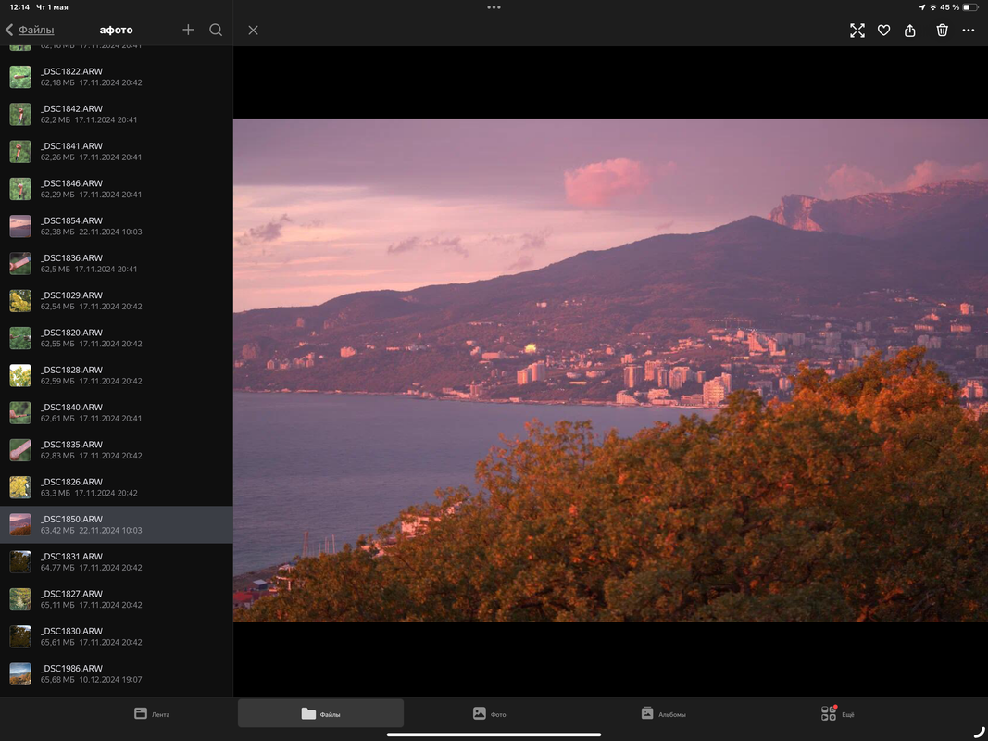Open file _DSC1827.ARW
This screenshot has width=988, height=741.
(x=117, y=598)
